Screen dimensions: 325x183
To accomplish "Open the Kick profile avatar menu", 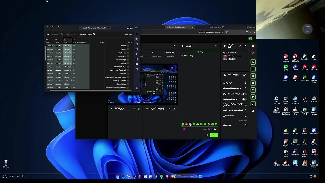I will coord(250,38).
